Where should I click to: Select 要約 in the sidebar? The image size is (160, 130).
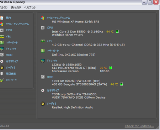(x=8, y=18)
